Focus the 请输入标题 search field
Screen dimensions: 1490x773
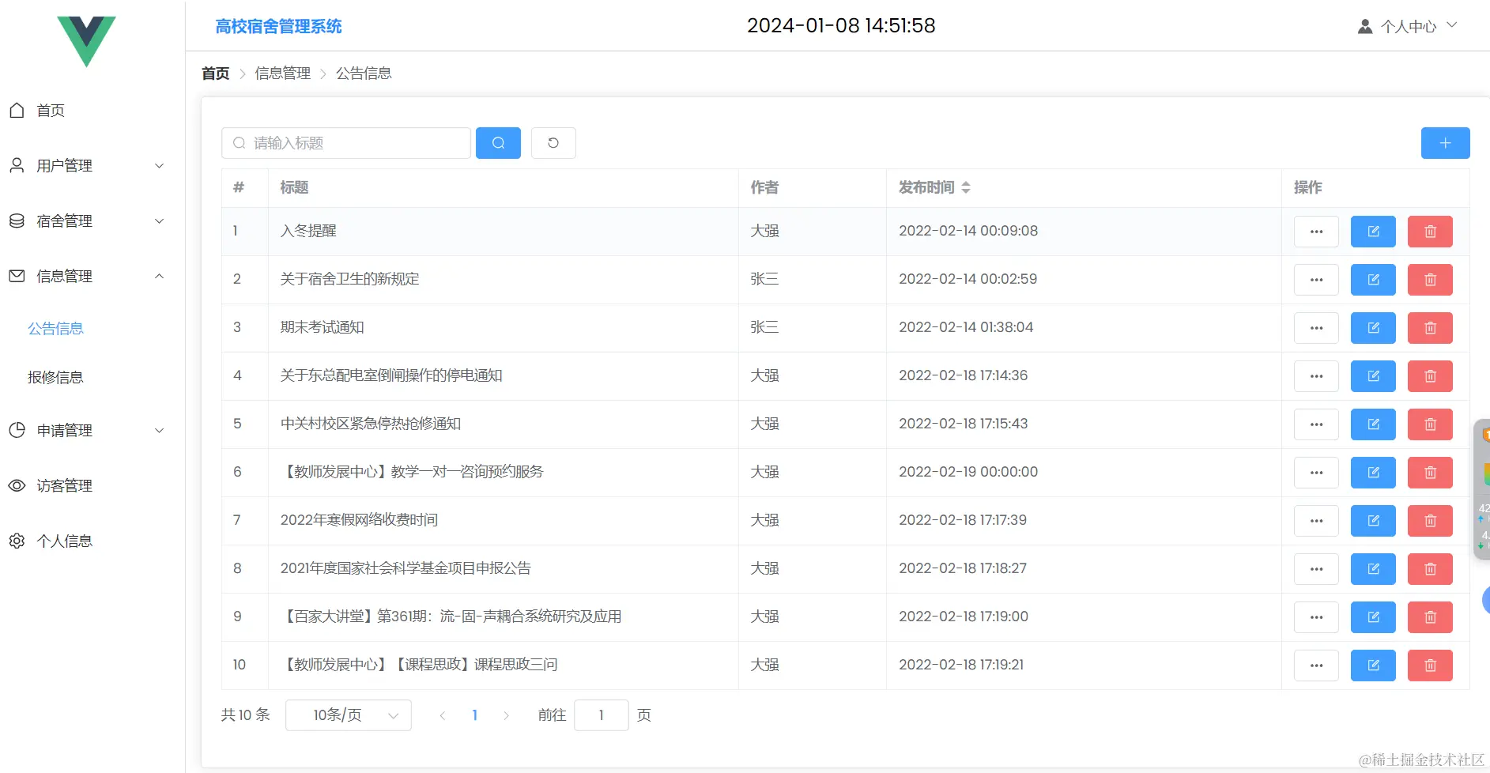point(346,143)
